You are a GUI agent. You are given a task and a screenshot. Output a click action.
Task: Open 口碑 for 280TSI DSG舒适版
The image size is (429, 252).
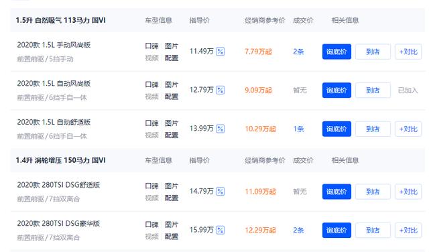pyautogui.click(x=152, y=186)
